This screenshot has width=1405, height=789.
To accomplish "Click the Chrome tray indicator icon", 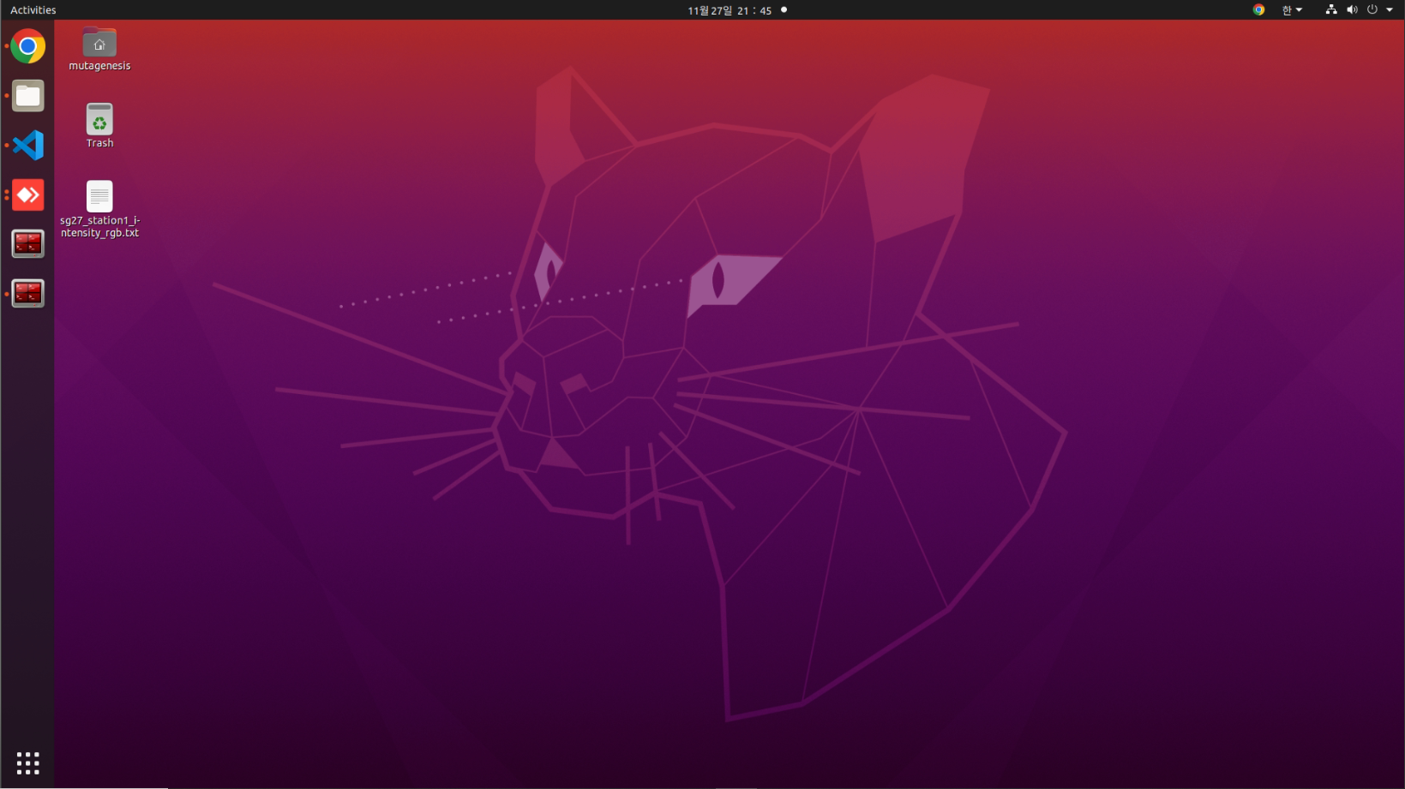I will 1258,10.
